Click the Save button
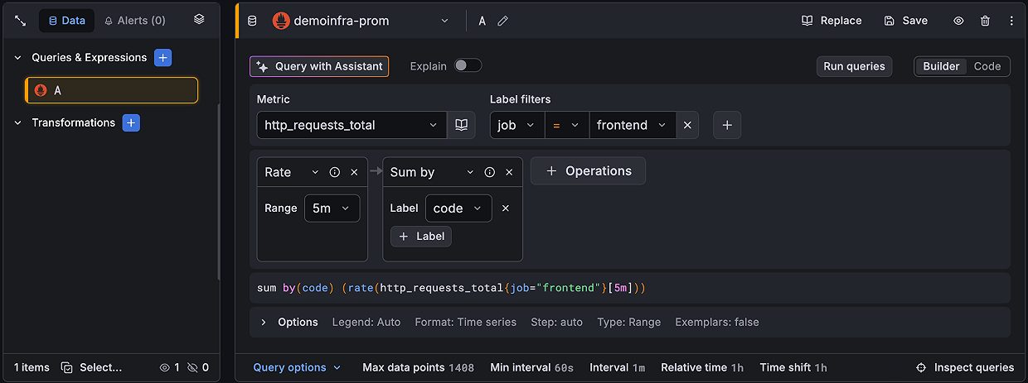This screenshot has height=383, width=1028. coord(905,21)
